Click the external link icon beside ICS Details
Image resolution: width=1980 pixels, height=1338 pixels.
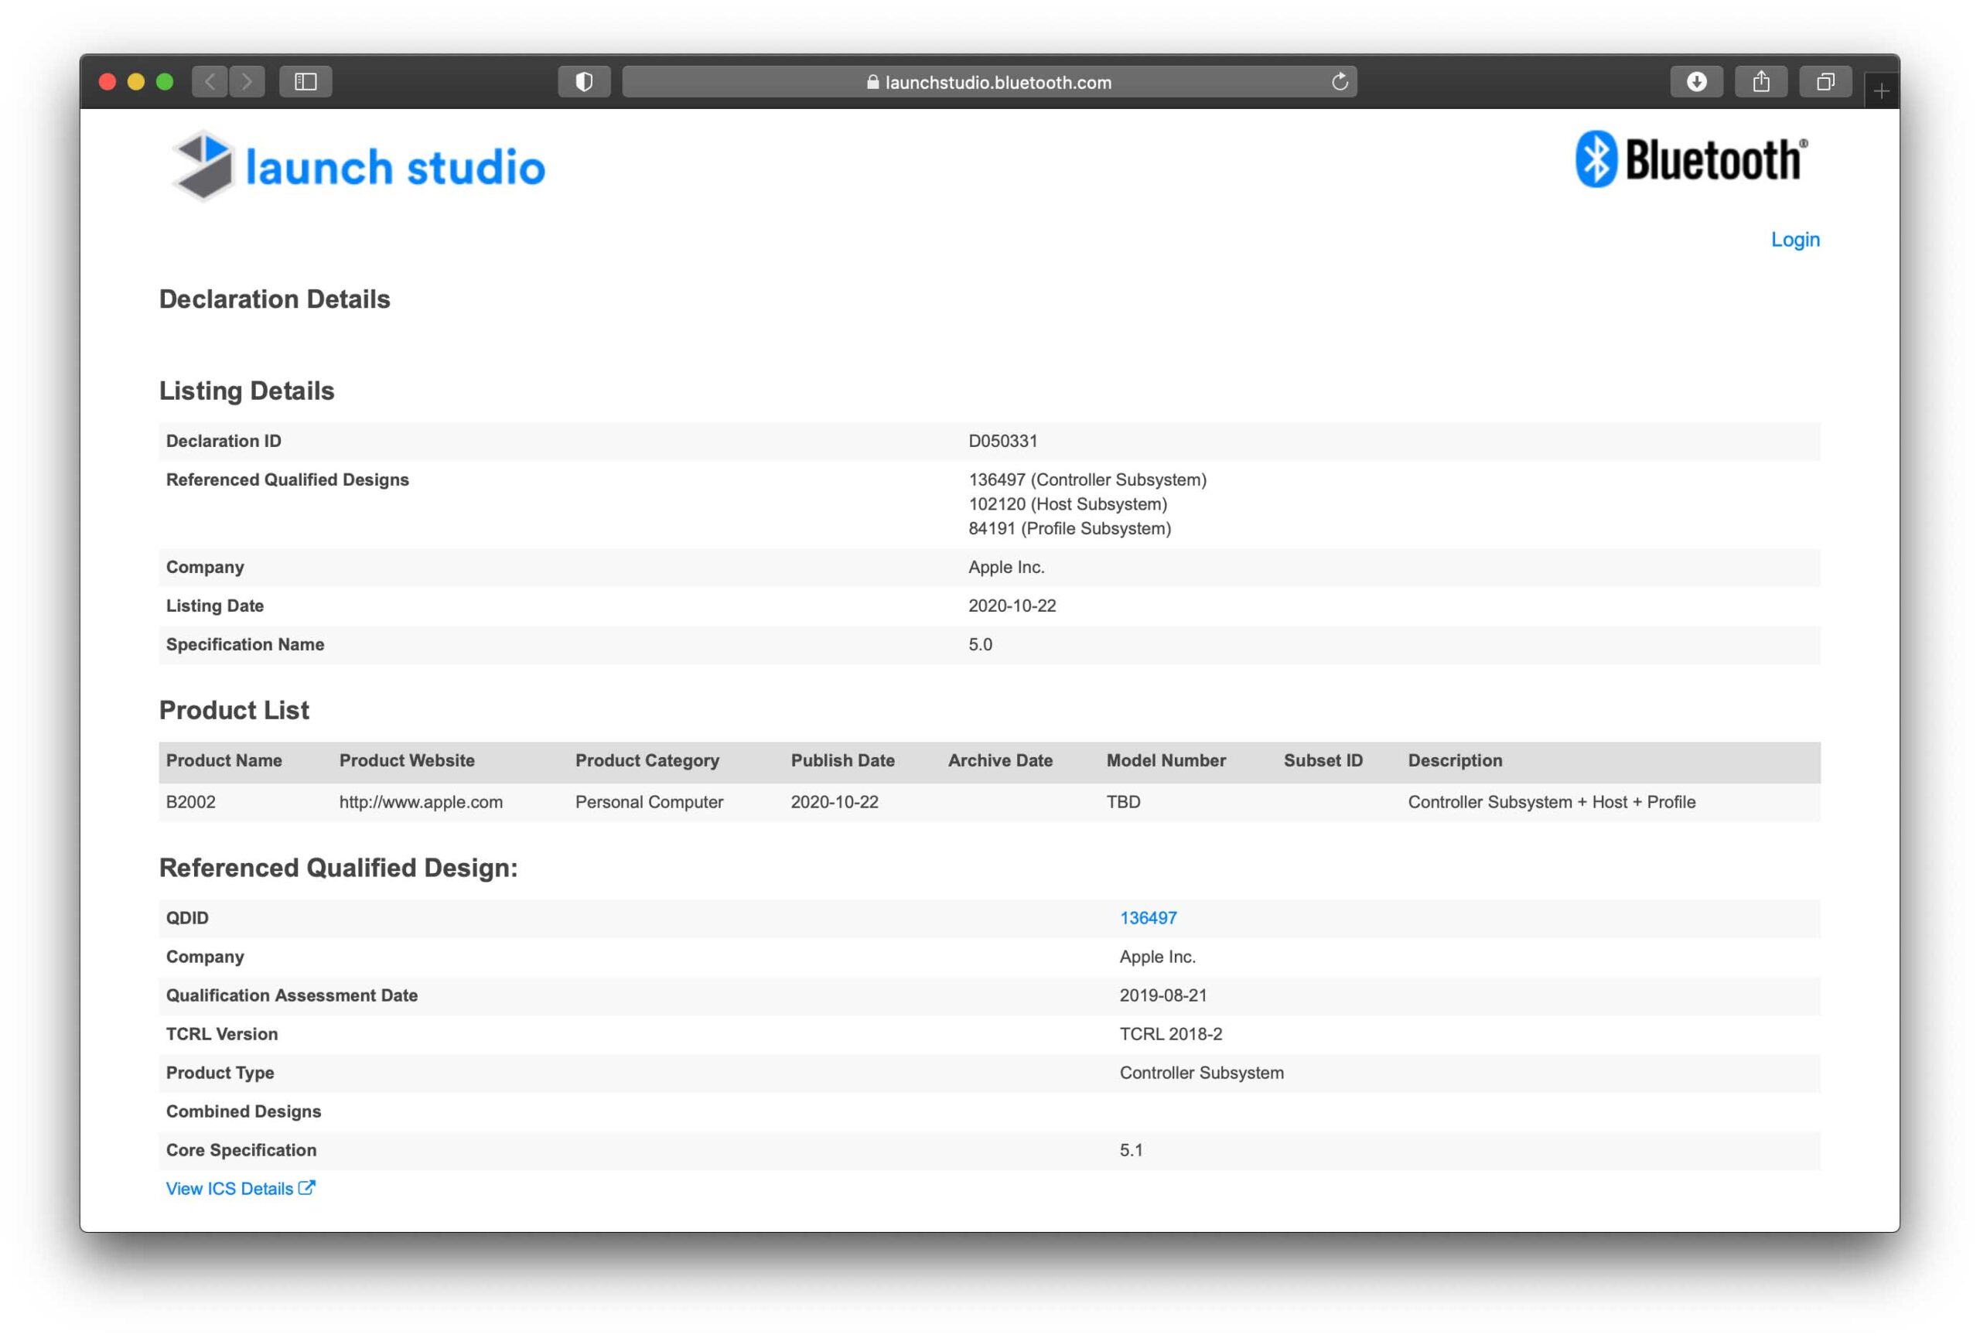tap(307, 1188)
